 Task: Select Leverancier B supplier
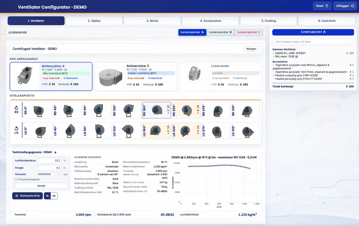[221, 32]
